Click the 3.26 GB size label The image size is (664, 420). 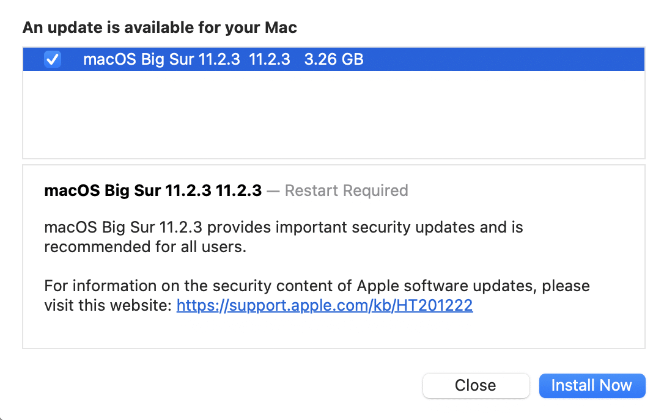point(333,59)
